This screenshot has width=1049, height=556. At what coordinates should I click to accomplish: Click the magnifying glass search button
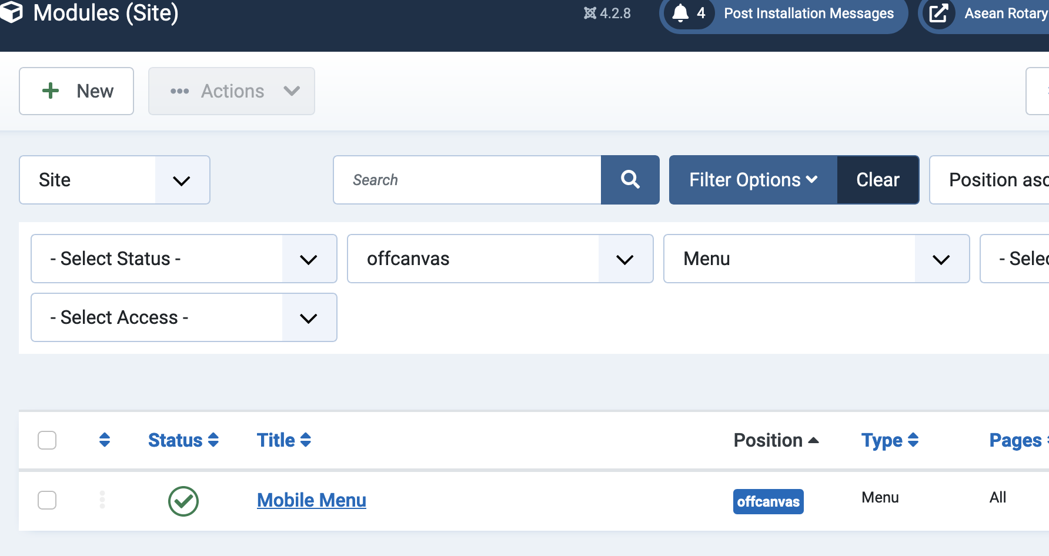[630, 180]
